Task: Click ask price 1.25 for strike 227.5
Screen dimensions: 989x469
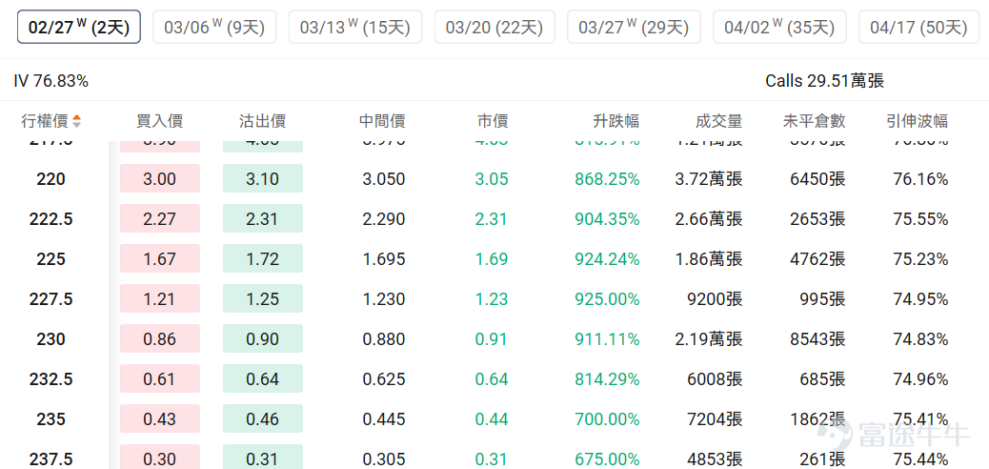Action: (262, 298)
